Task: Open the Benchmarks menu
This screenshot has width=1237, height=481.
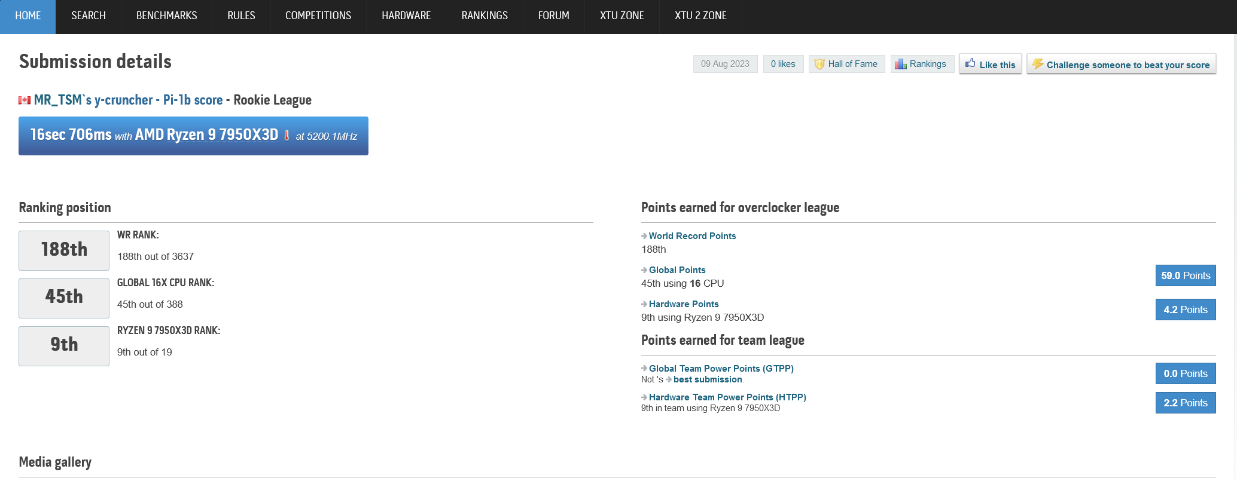Action: click(166, 16)
